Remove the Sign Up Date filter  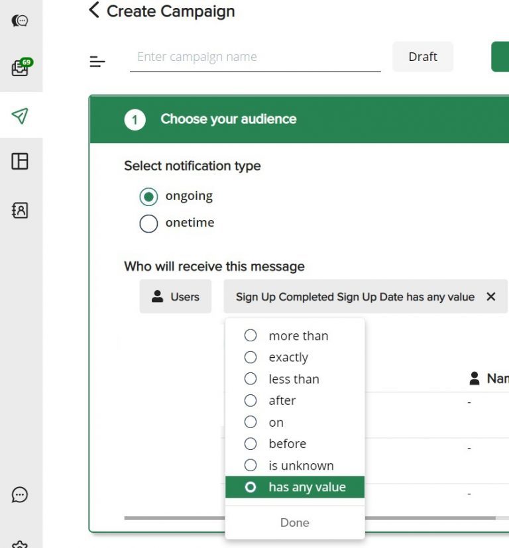(x=491, y=297)
